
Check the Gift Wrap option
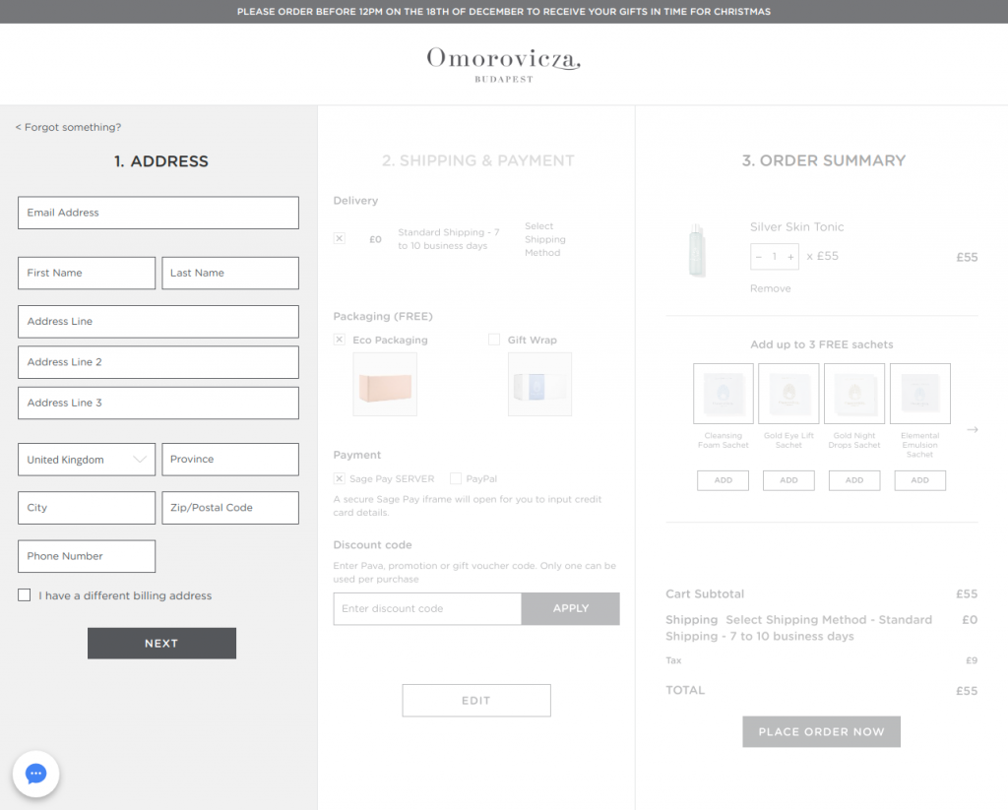tap(494, 340)
